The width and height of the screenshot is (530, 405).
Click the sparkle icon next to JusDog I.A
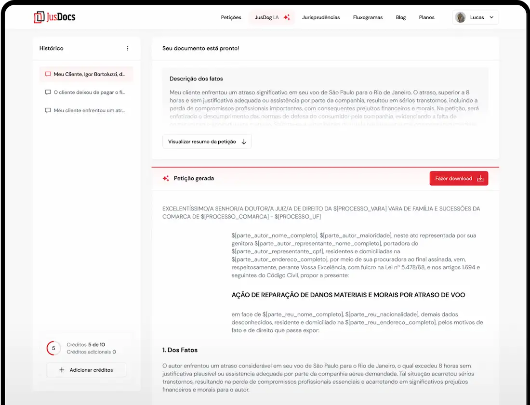click(287, 17)
